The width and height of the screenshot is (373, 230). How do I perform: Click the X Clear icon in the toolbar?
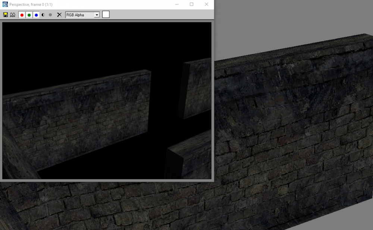pos(59,15)
